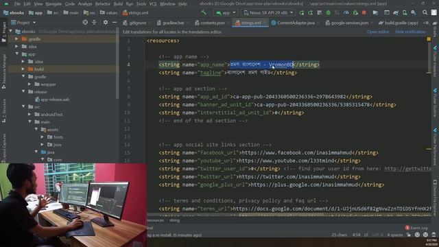This screenshot has width=439, height=247.
Task: Open Project panel settings gear
Action: [106, 23]
